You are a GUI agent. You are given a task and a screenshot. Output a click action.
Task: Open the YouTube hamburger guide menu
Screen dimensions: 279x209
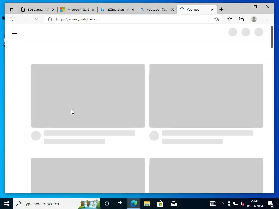[x=15, y=32]
